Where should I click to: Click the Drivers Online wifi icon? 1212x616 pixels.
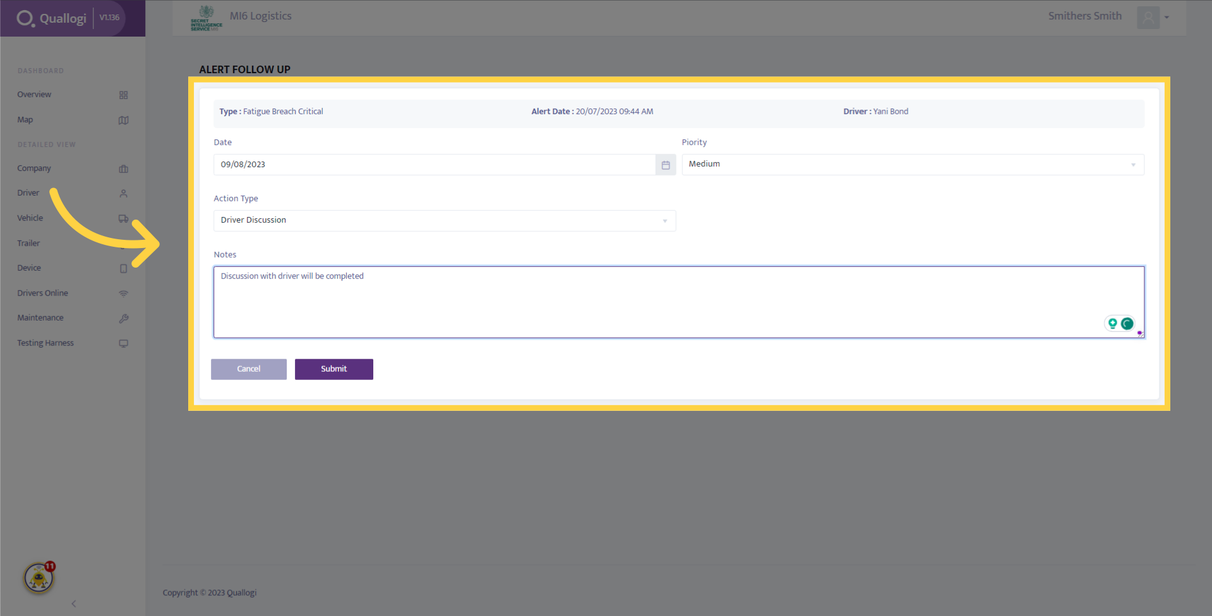pyautogui.click(x=123, y=293)
